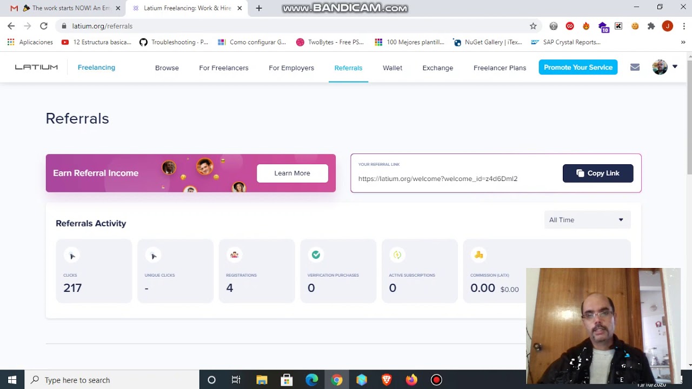Open Chrome three-dot menu
This screenshot has width=692, height=389.
pyautogui.click(x=684, y=26)
